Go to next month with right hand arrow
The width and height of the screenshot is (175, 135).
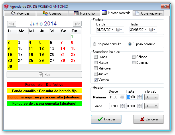click(77, 23)
